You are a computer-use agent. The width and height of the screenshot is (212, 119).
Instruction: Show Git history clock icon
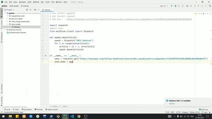click(x=202, y=6)
